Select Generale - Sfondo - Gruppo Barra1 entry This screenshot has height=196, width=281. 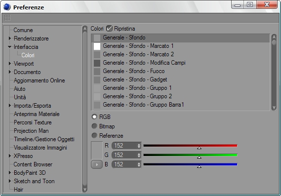coord(180,105)
